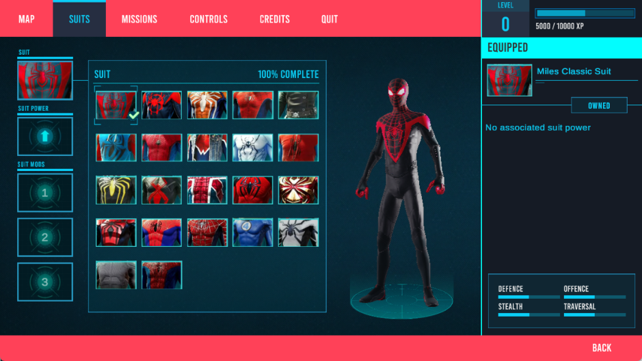Select the orange suit with white spider
The height and width of the screenshot is (361, 642).
pyautogui.click(x=207, y=105)
